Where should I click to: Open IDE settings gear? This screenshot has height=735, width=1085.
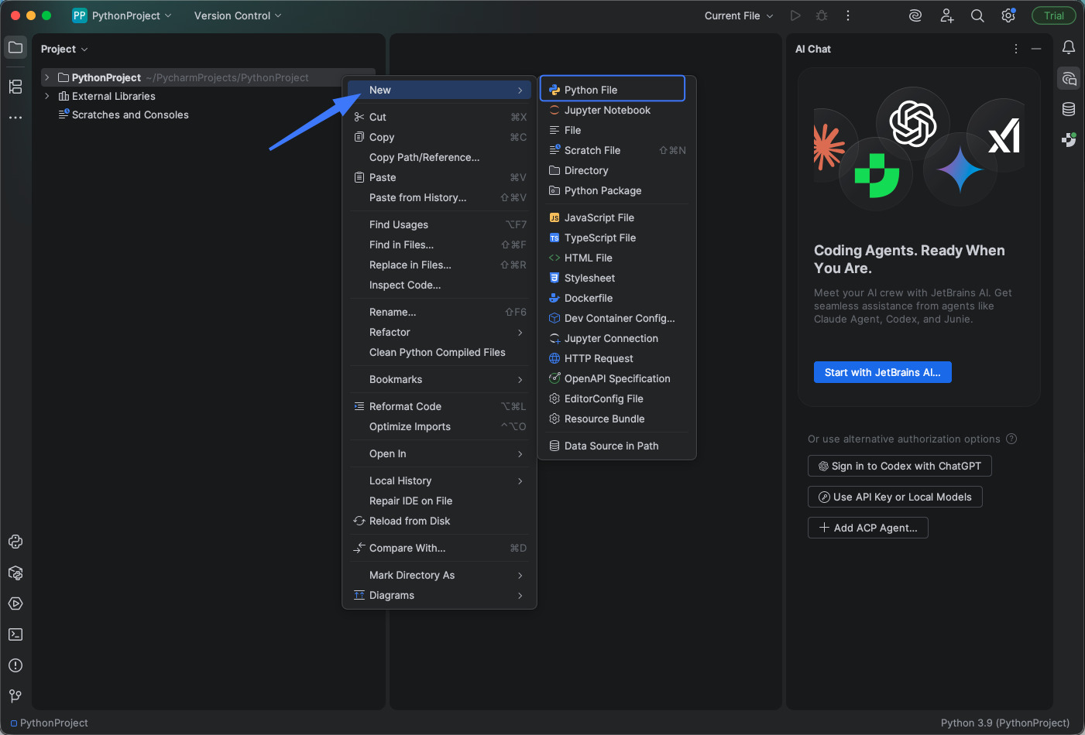tap(1008, 15)
